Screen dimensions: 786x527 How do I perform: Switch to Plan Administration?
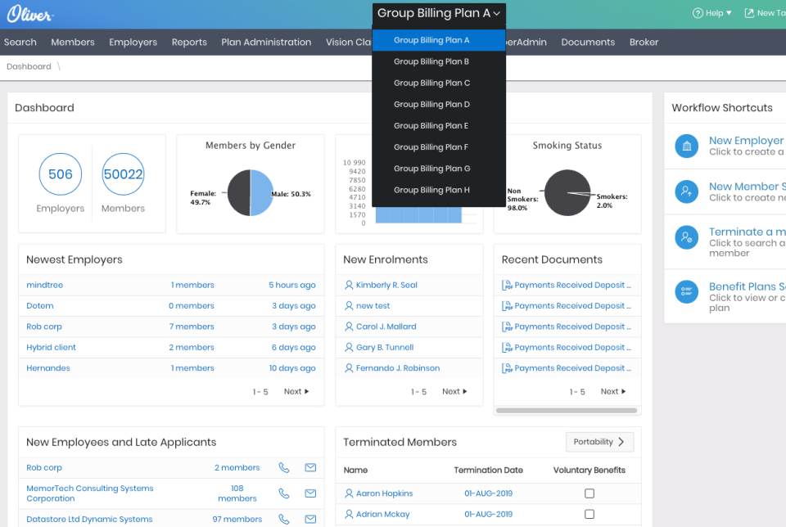(266, 42)
